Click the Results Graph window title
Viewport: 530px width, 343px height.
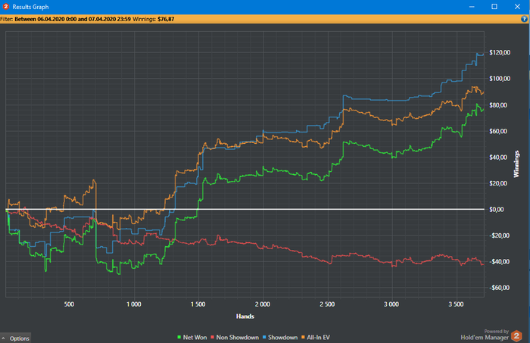(x=30, y=7)
